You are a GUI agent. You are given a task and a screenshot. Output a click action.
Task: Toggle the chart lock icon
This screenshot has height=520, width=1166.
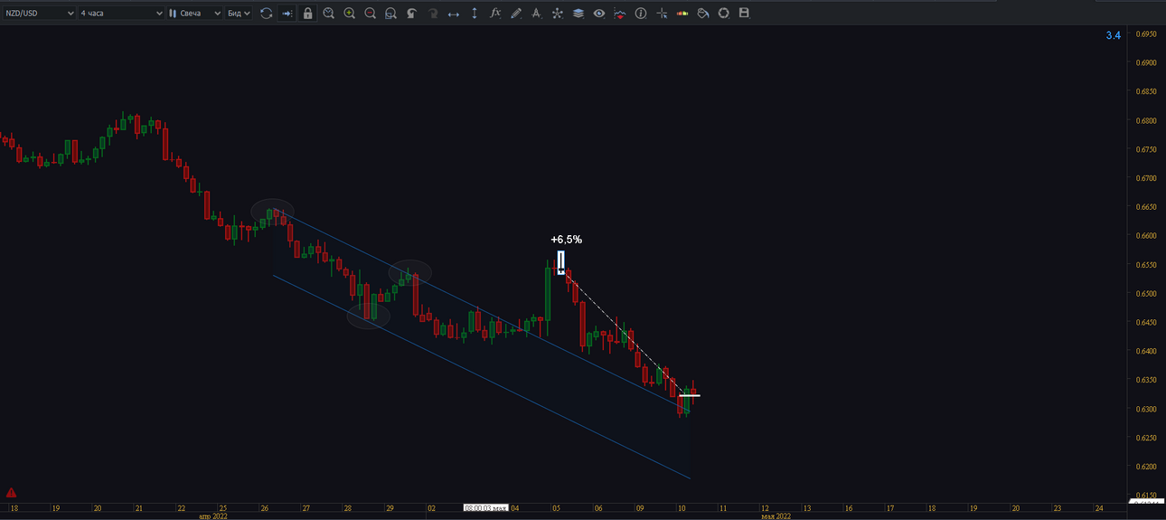(x=307, y=14)
